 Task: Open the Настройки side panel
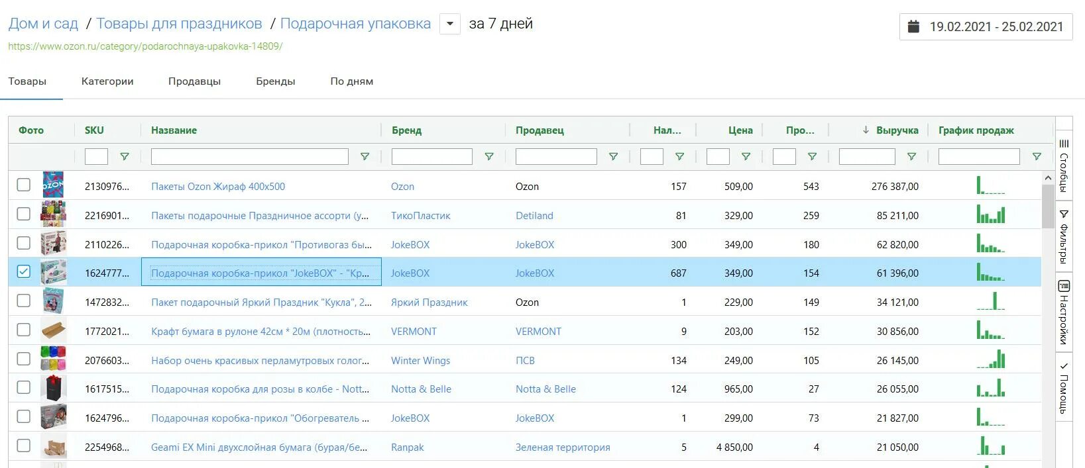pos(1064,312)
